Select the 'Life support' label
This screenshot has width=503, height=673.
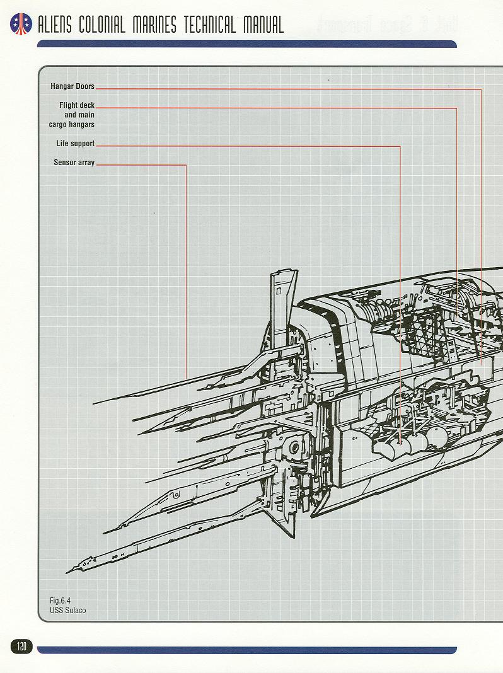(76, 143)
